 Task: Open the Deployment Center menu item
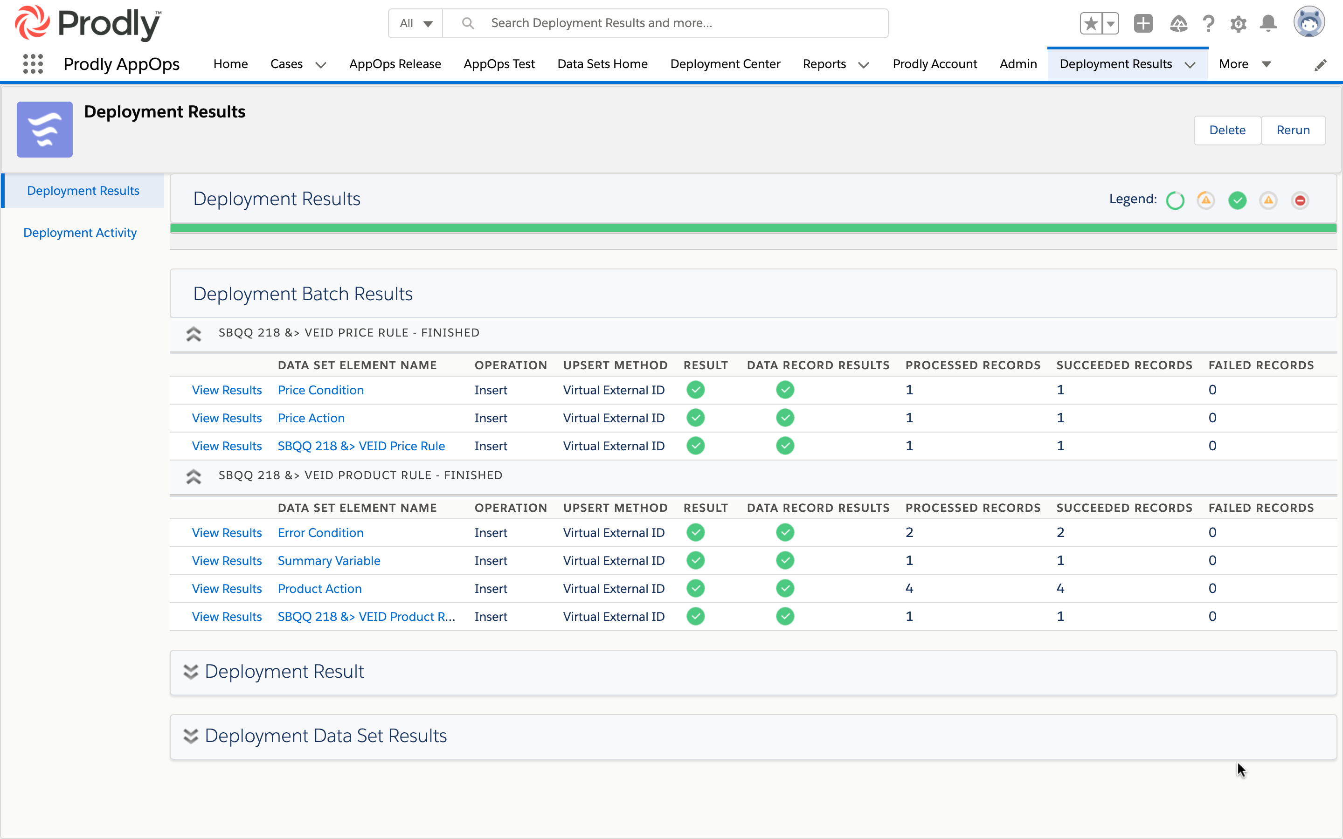click(725, 64)
